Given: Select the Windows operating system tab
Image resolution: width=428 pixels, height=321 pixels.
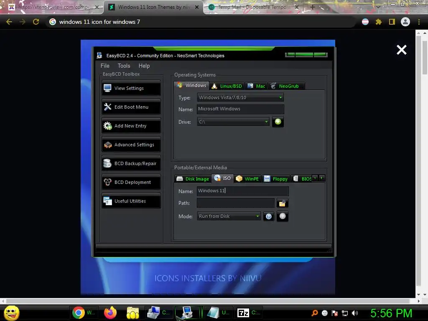Looking at the screenshot, I should tap(191, 85).
